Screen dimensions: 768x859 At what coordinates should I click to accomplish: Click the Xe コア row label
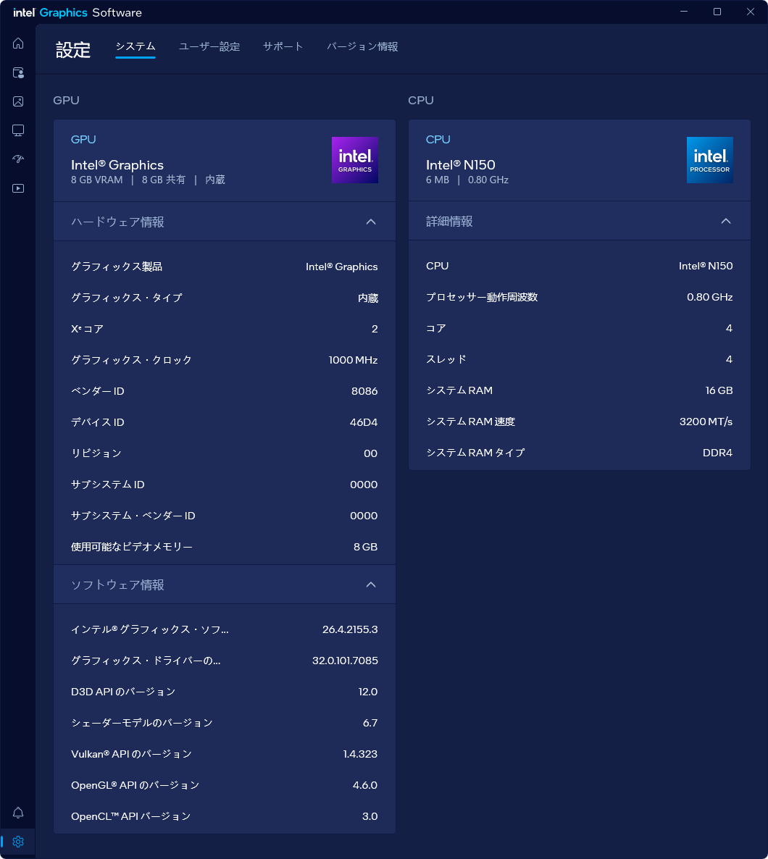point(87,329)
